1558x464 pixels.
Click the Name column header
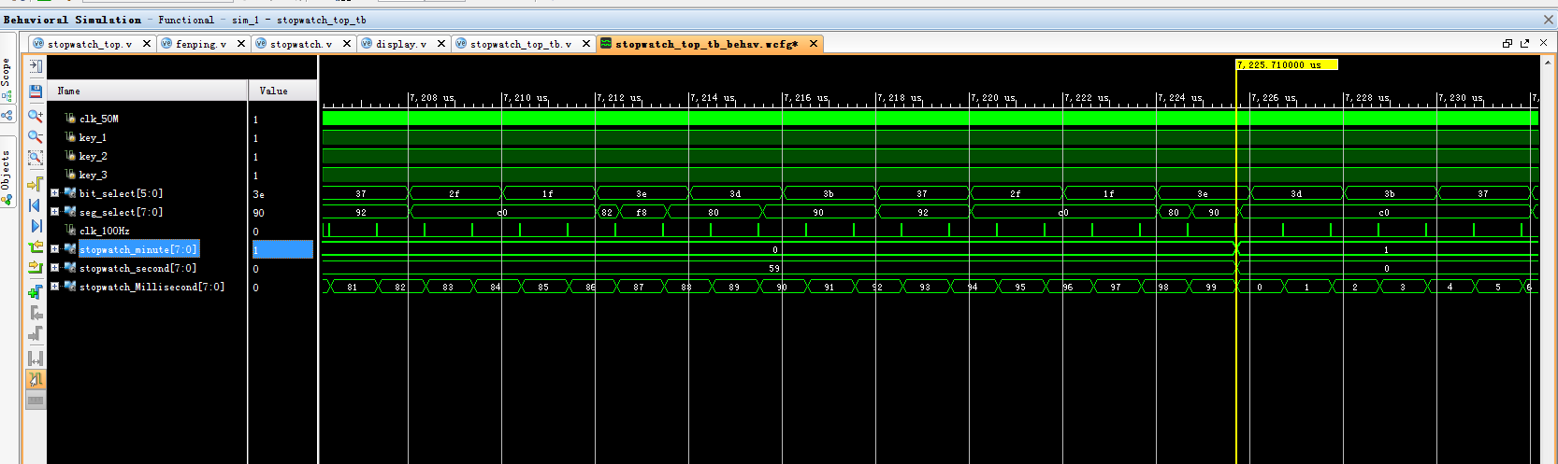[147, 91]
